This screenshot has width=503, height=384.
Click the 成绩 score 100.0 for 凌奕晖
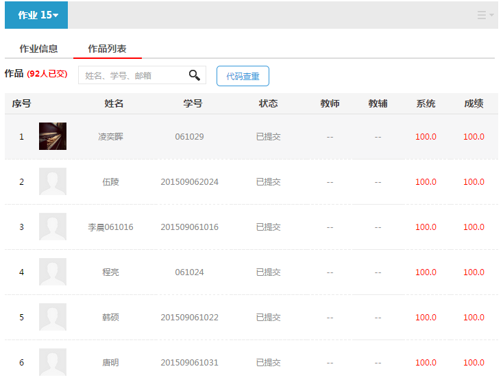[x=474, y=137]
